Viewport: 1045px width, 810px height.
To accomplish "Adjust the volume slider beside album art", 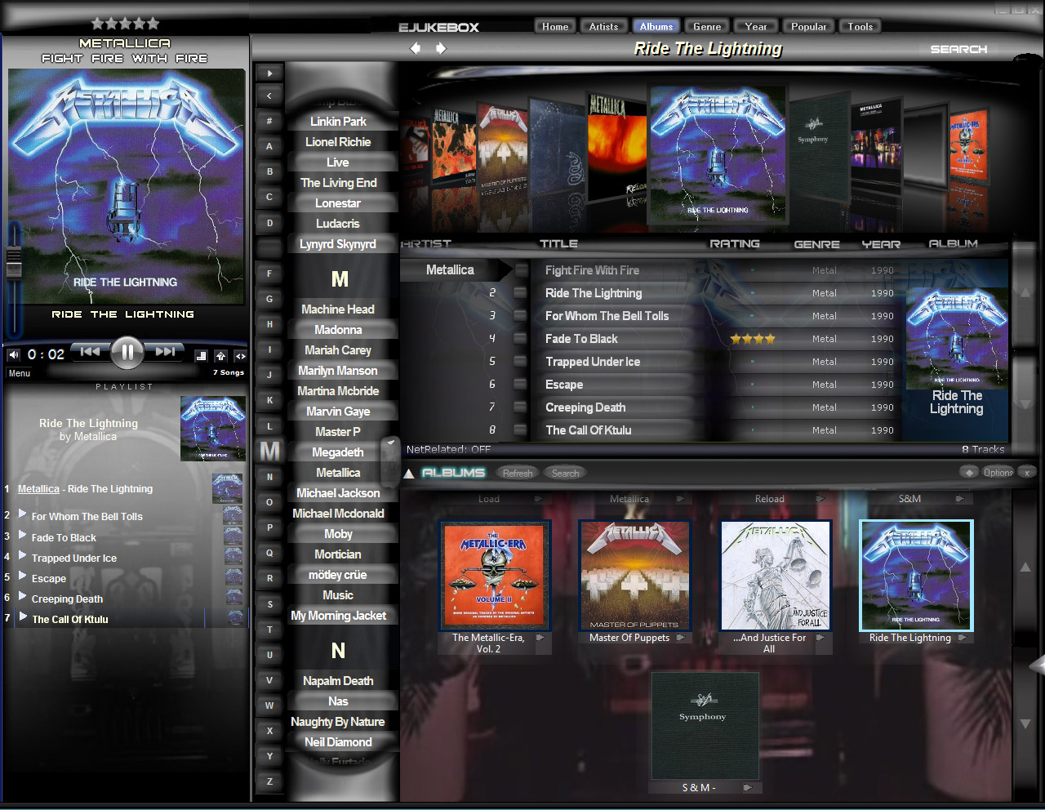I will [14, 263].
